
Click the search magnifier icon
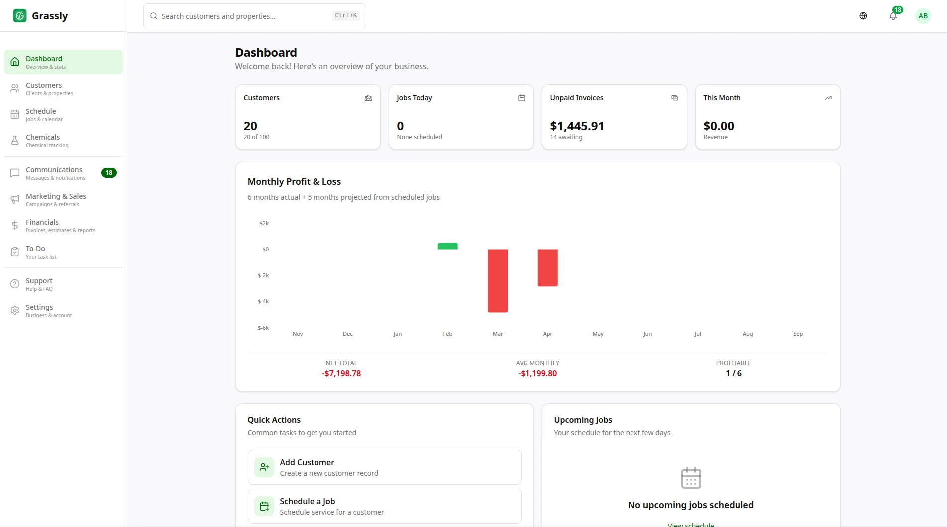tap(154, 16)
